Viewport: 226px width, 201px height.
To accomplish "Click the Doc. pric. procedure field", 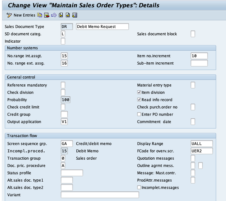I will (63, 166).
